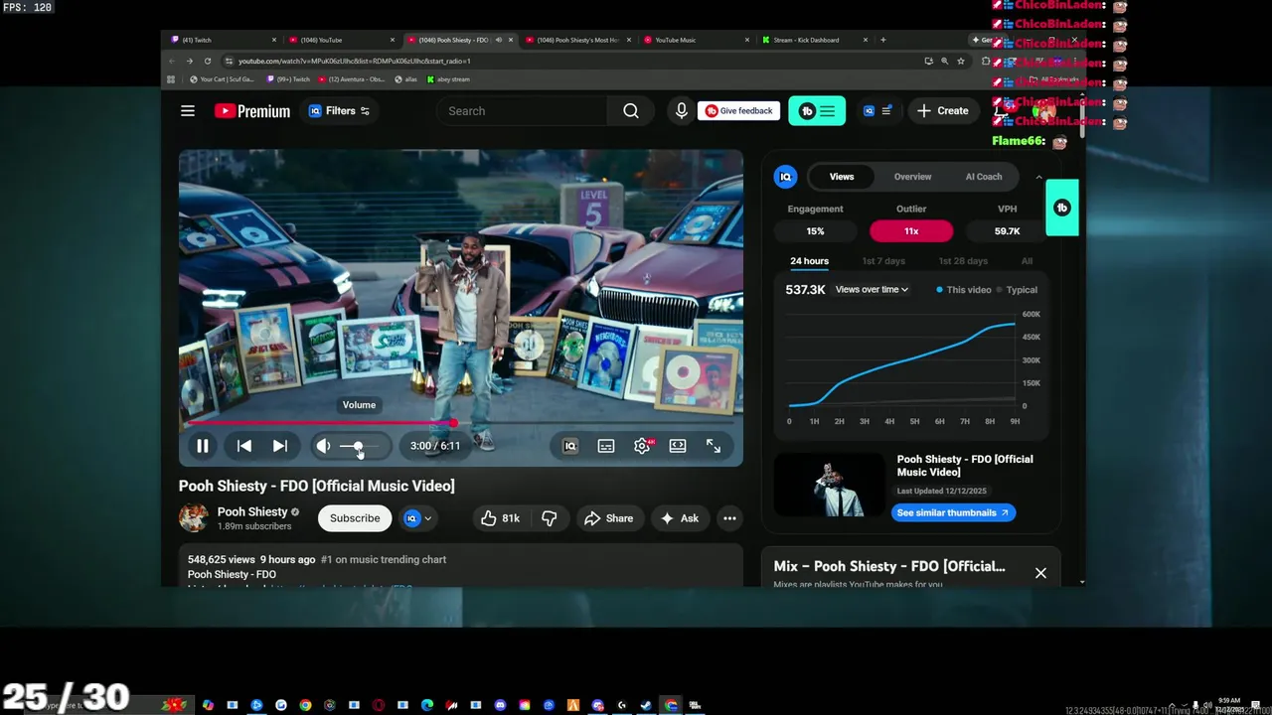The height and width of the screenshot is (715, 1272).
Task: Open more actions three-dot menu
Action: pos(729,518)
